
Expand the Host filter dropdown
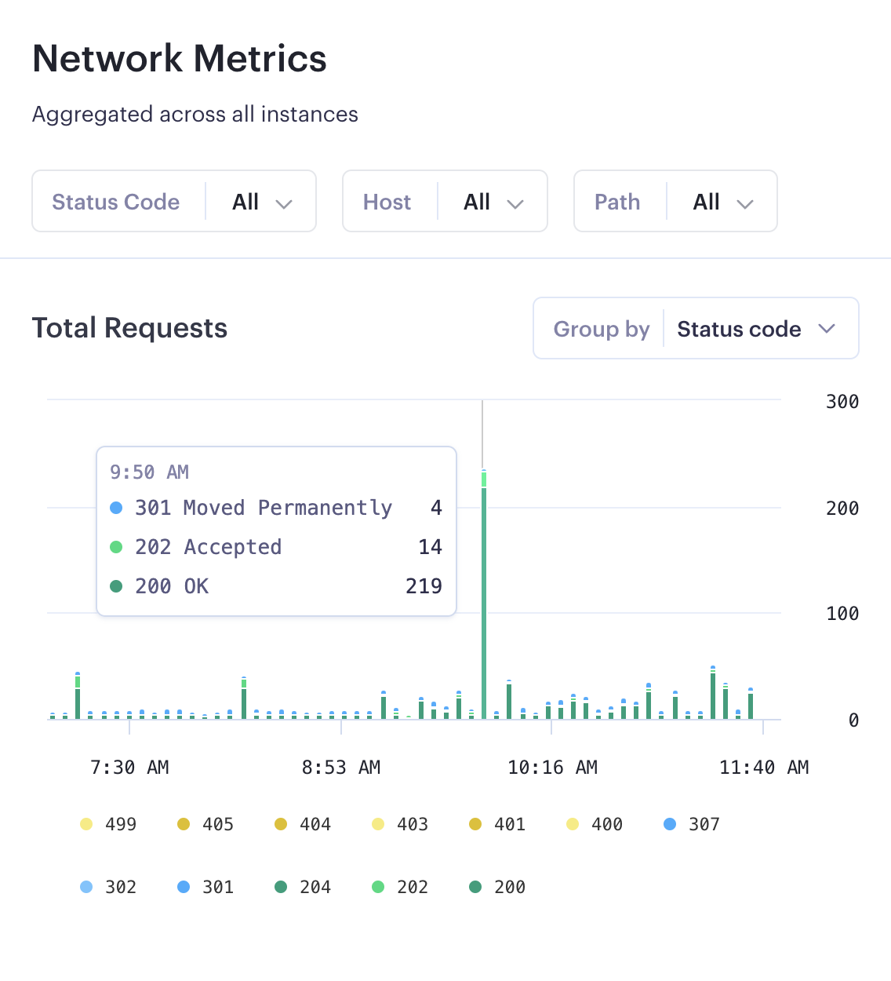click(492, 201)
